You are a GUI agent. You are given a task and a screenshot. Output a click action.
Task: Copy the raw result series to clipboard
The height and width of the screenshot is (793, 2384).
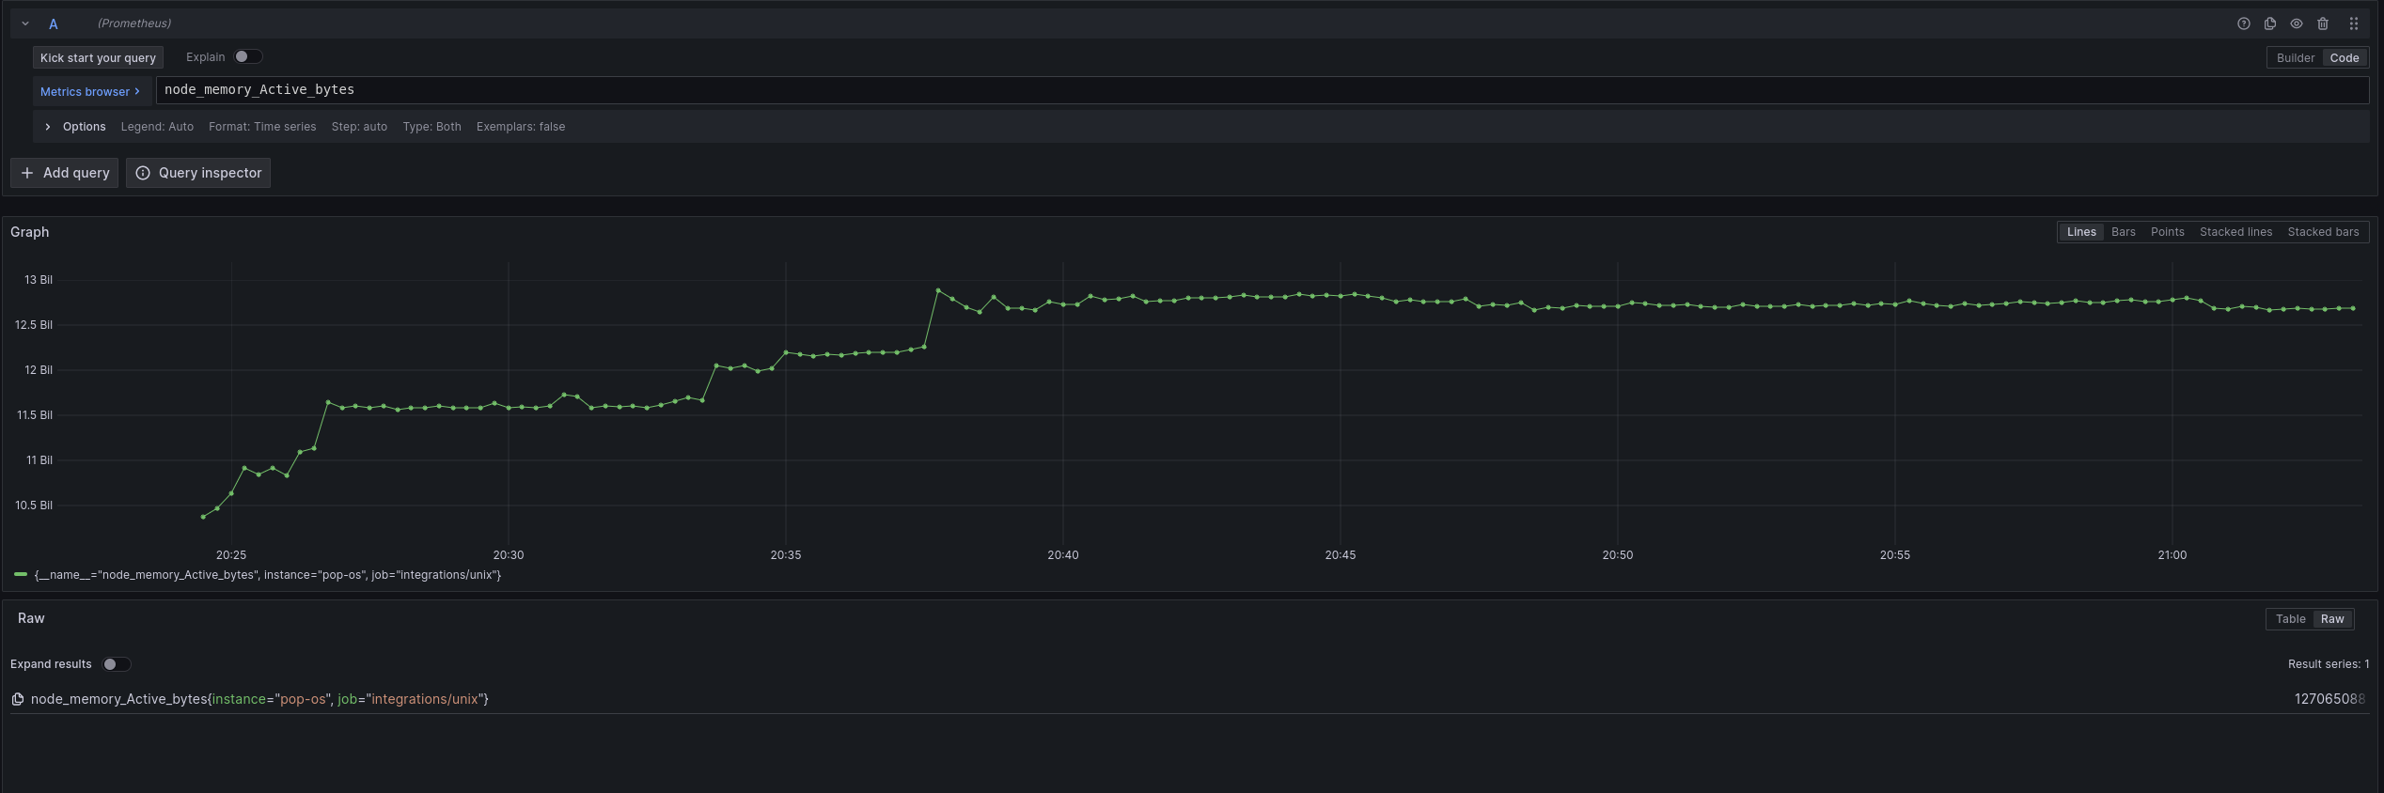[x=18, y=699]
